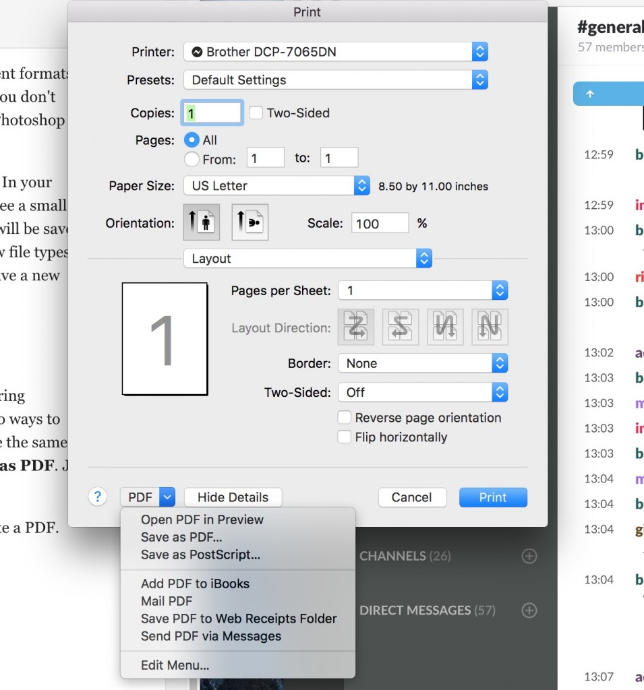Click the right-to-left layout direction icon

click(x=400, y=327)
